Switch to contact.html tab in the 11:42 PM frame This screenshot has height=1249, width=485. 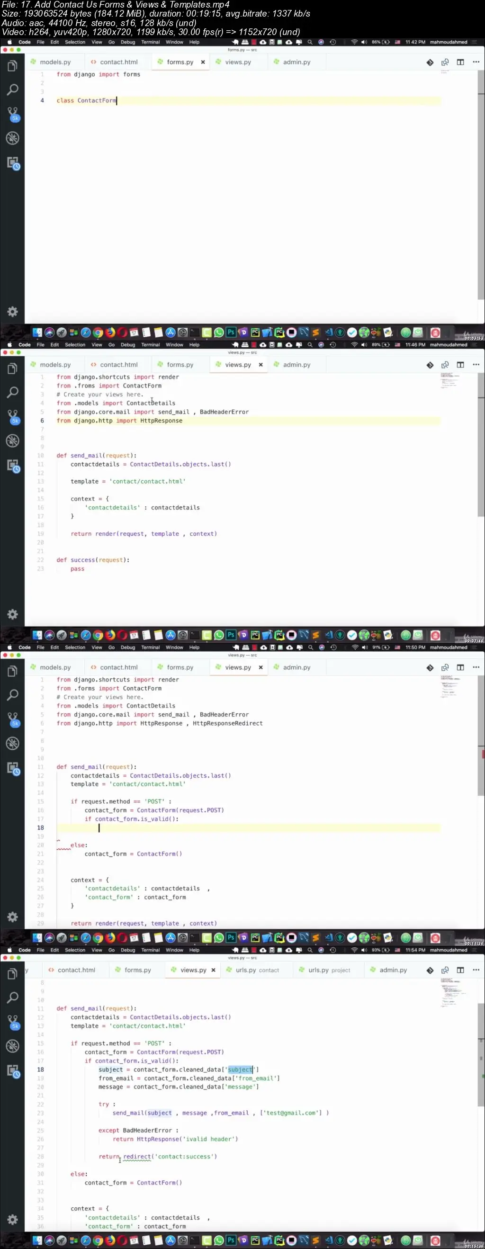tap(115, 62)
